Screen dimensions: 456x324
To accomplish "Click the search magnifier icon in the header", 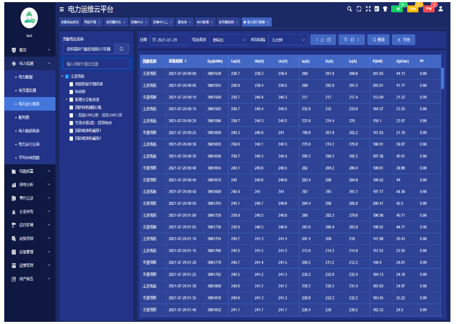I will click(349, 9).
